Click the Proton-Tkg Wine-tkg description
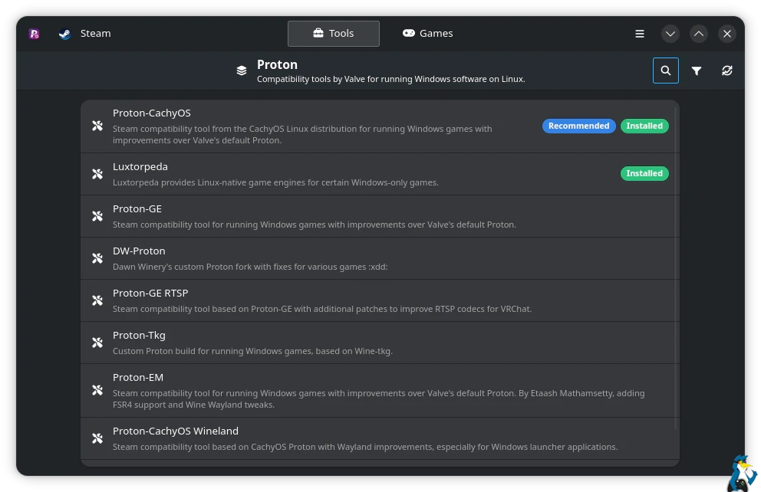 click(x=252, y=351)
